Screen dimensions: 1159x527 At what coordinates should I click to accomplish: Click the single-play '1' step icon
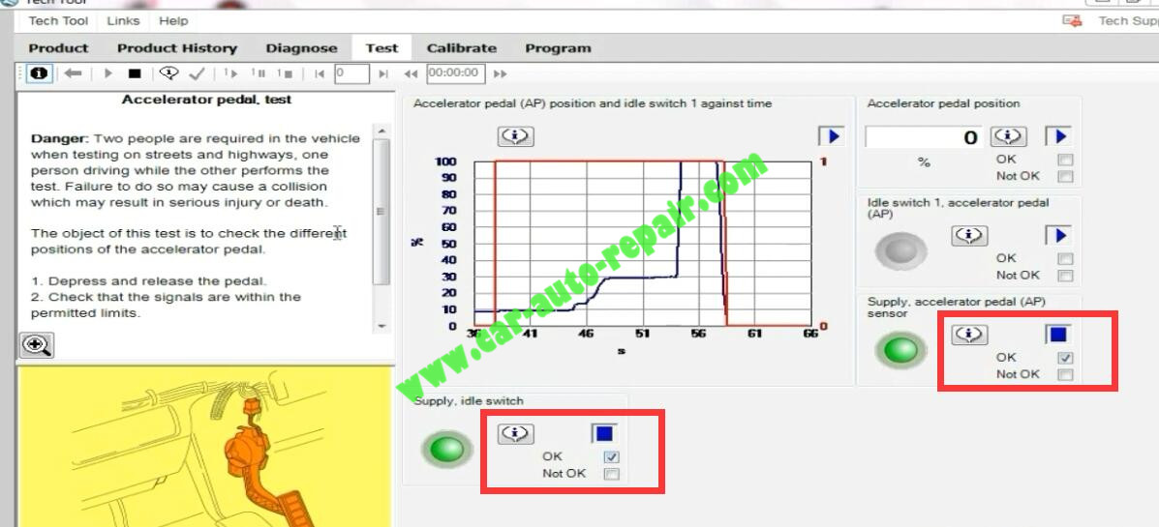click(230, 73)
